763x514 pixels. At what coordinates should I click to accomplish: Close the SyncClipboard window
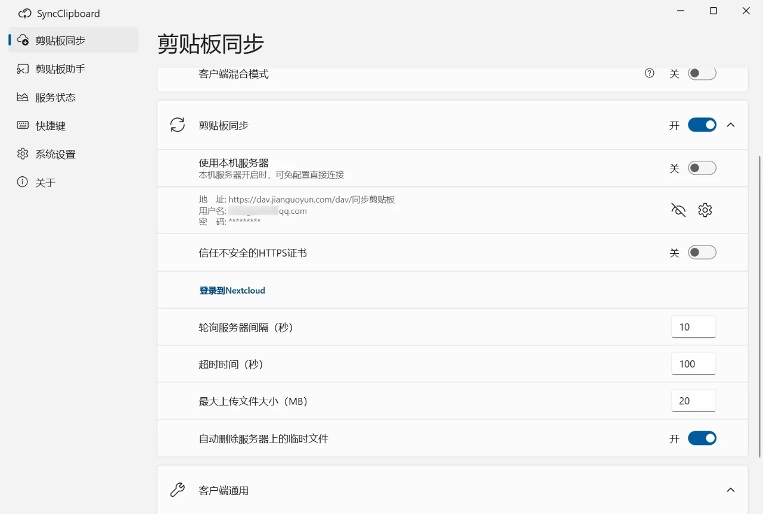point(746,11)
